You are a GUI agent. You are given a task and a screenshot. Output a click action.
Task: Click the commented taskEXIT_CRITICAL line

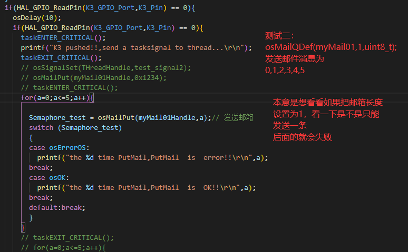click(67, 238)
